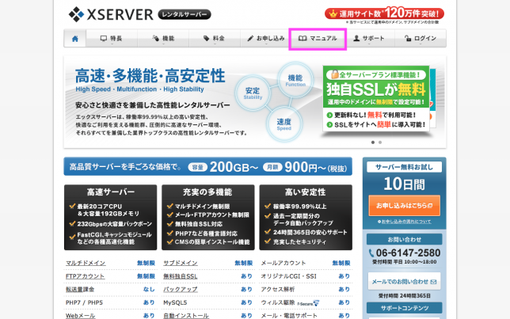Open the サブドメイン link
510x319 pixels.
(x=181, y=263)
